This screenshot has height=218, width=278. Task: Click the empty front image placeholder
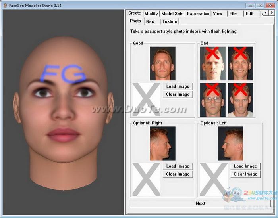tap(147, 99)
